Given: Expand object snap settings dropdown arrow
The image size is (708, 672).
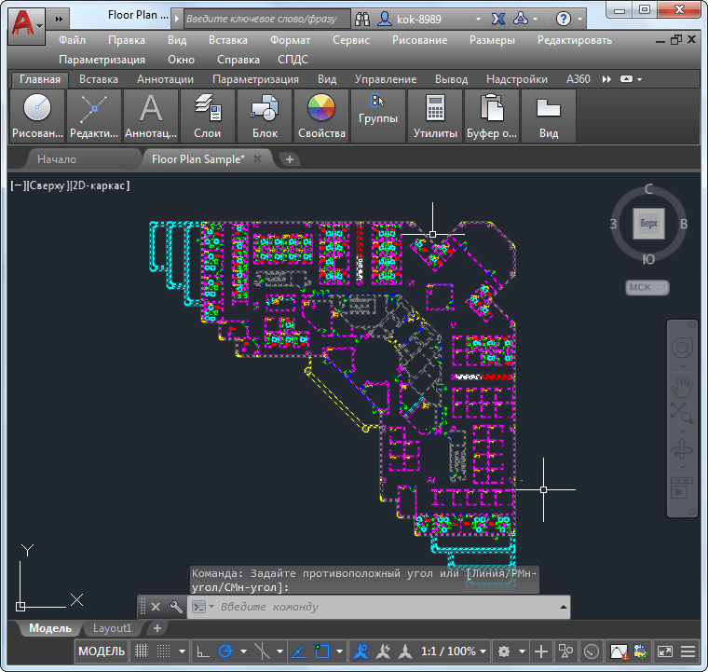Looking at the screenshot, I should (339, 651).
